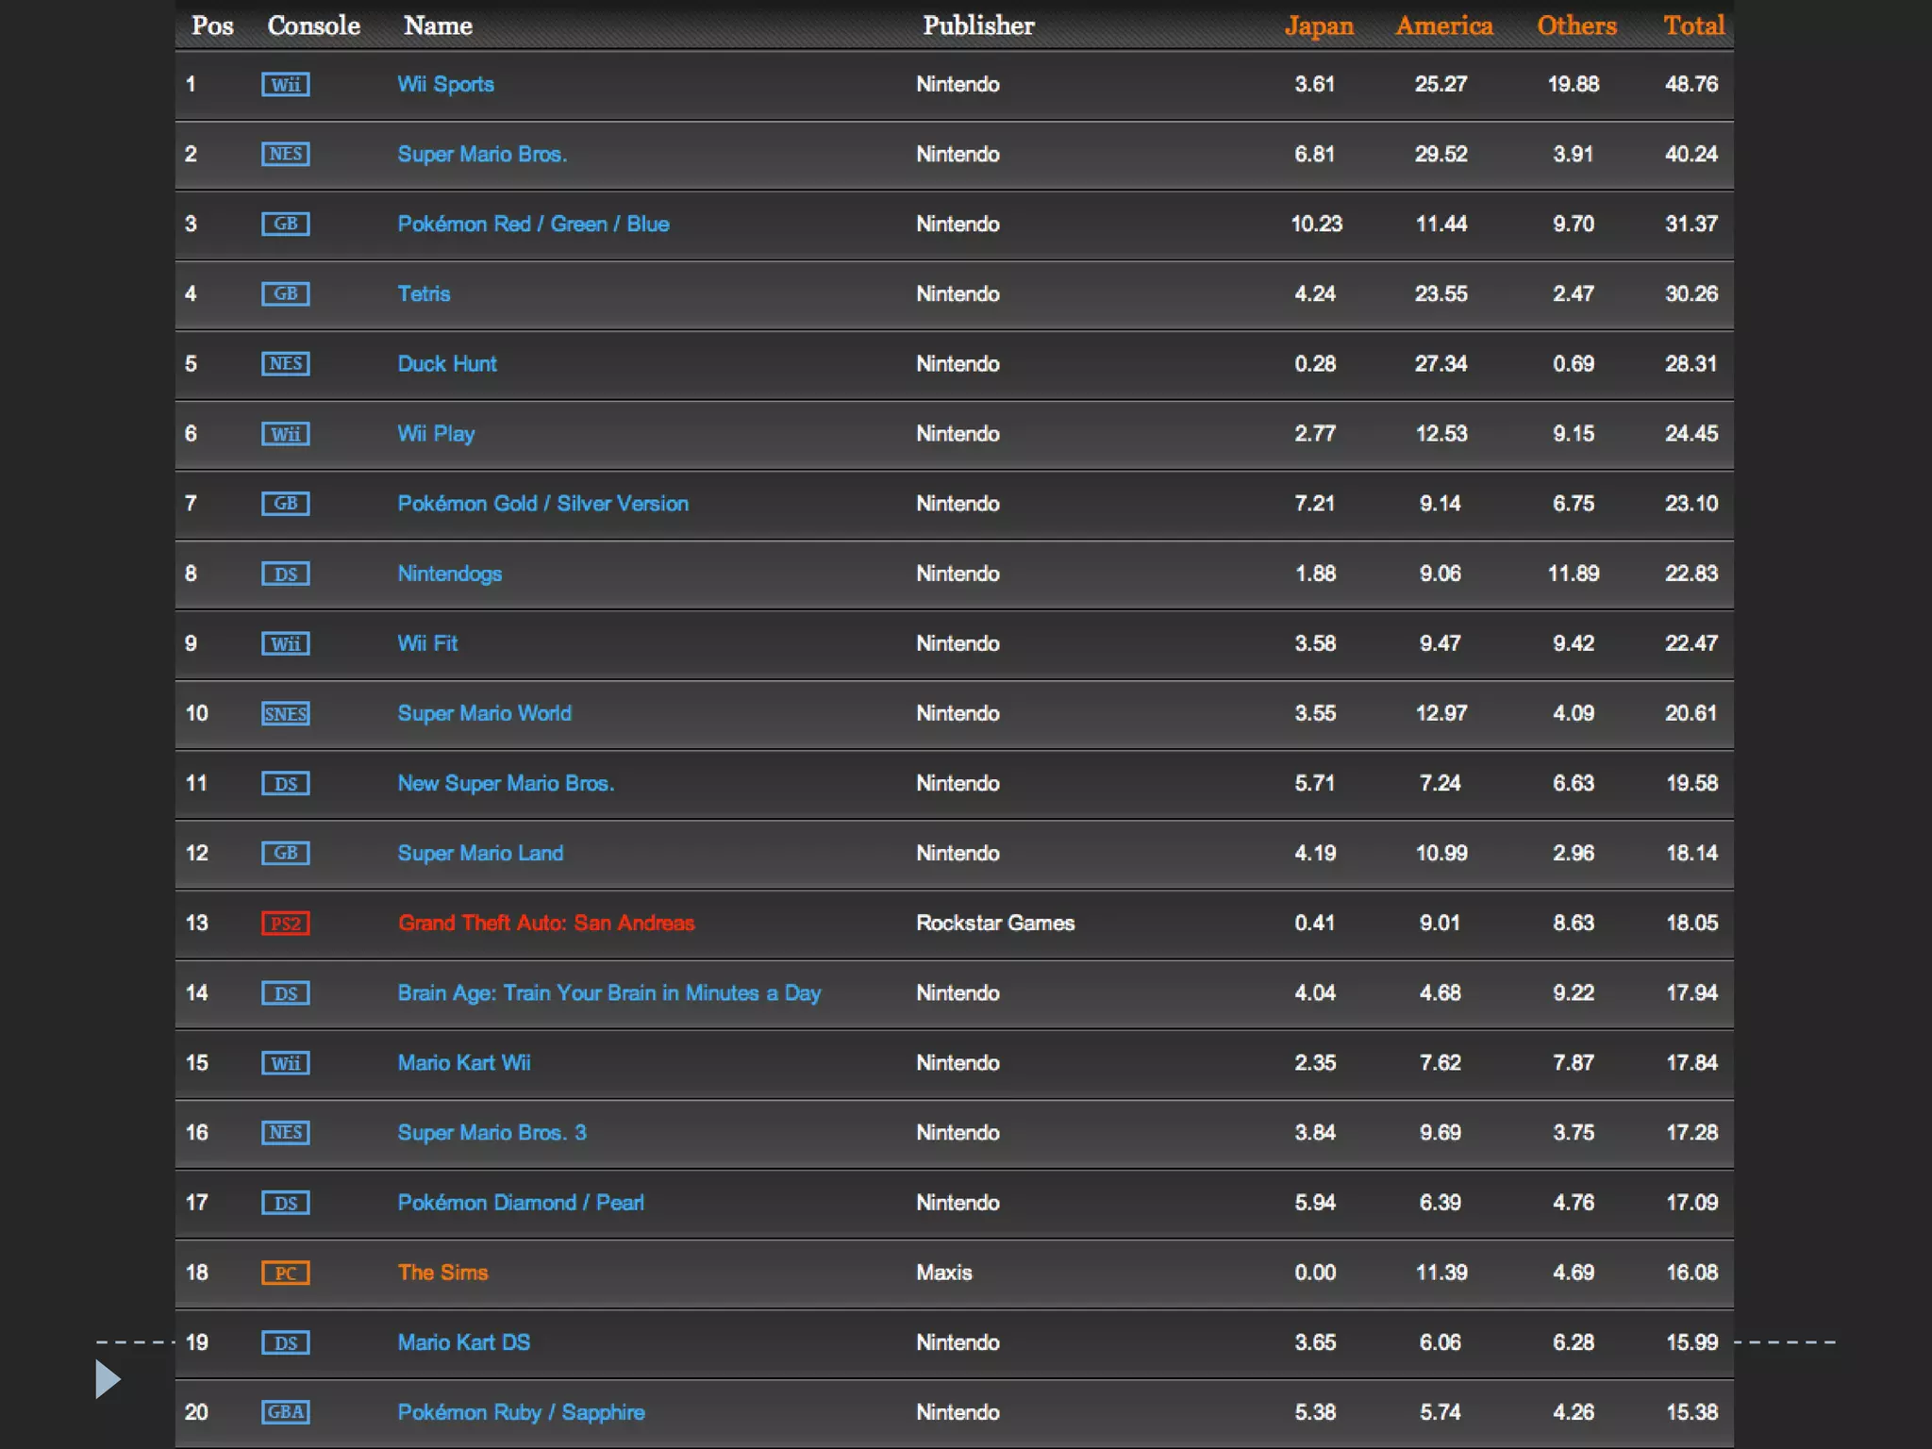Click the GB badge beside Tetris

coord(285,294)
